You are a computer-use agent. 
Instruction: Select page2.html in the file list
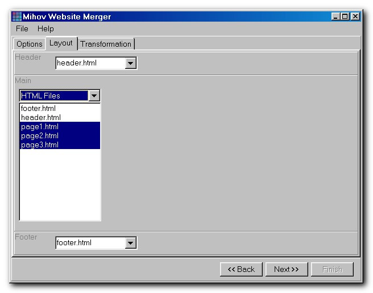[x=60, y=135]
